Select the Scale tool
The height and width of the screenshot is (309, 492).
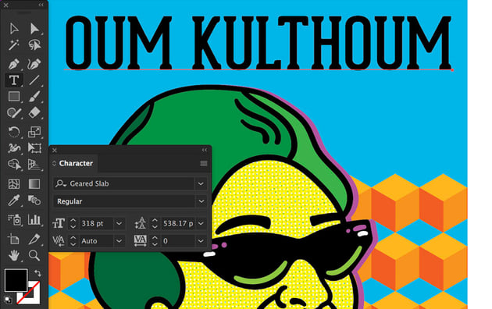34,132
